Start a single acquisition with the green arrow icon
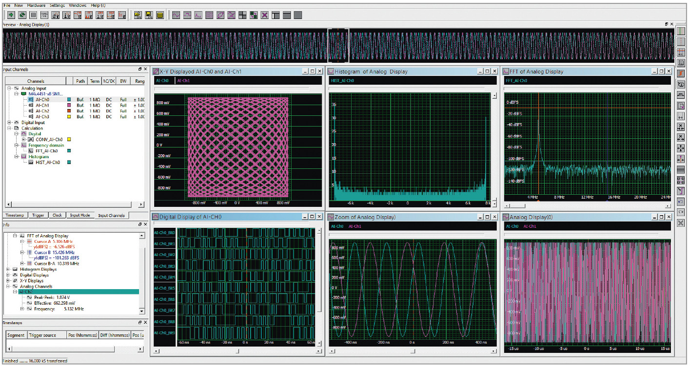This screenshot has height=367, width=690. tap(11, 15)
